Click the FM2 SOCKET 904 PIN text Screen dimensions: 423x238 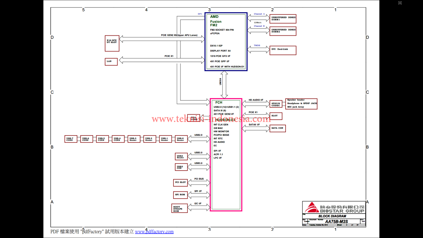222,30
